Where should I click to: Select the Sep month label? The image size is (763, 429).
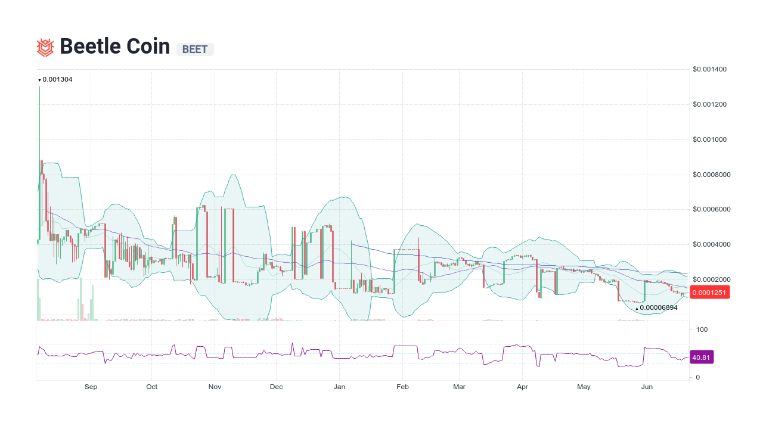91,387
